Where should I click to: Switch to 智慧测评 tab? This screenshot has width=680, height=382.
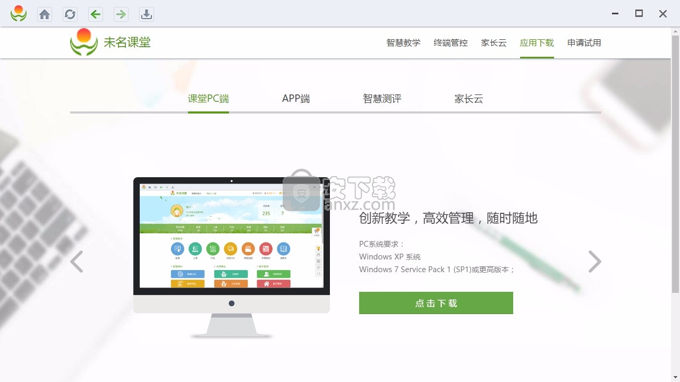pyautogui.click(x=382, y=99)
